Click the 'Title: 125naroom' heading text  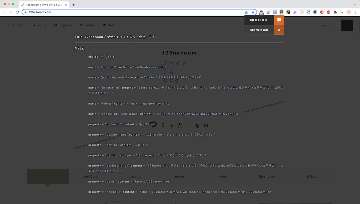116,37
